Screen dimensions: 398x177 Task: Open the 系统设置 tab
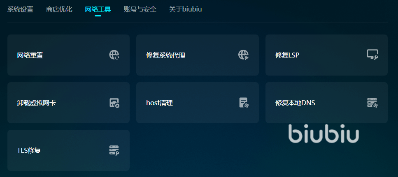pyautogui.click(x=20, y=9)
